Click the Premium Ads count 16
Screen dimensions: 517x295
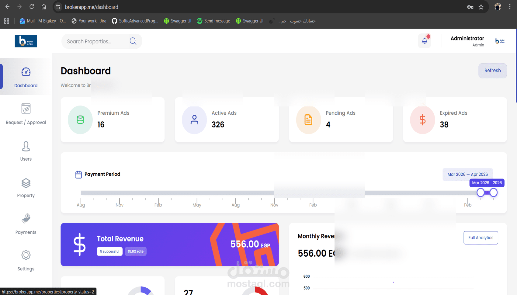(101, 125)
